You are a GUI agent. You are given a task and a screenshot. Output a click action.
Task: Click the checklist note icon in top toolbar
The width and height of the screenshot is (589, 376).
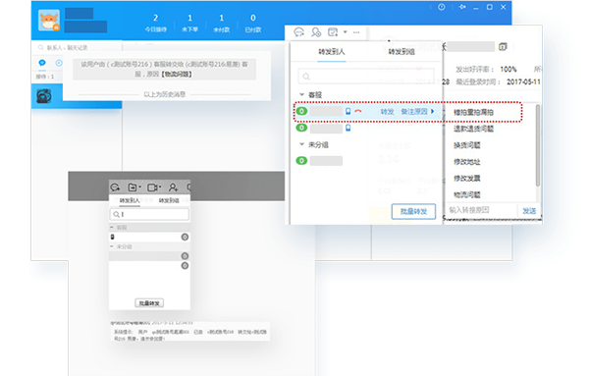(x=333, y=32)
